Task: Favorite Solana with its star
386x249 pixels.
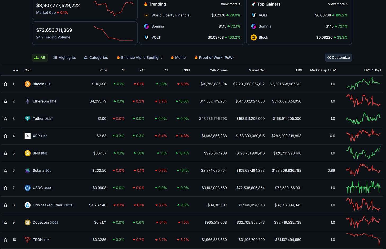Action: point(6,171)
